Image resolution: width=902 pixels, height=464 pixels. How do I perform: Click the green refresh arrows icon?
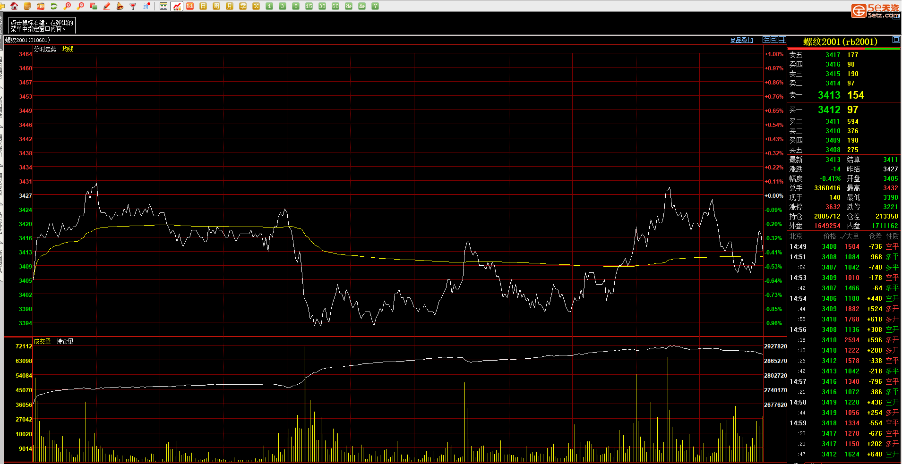pos(53,6)
